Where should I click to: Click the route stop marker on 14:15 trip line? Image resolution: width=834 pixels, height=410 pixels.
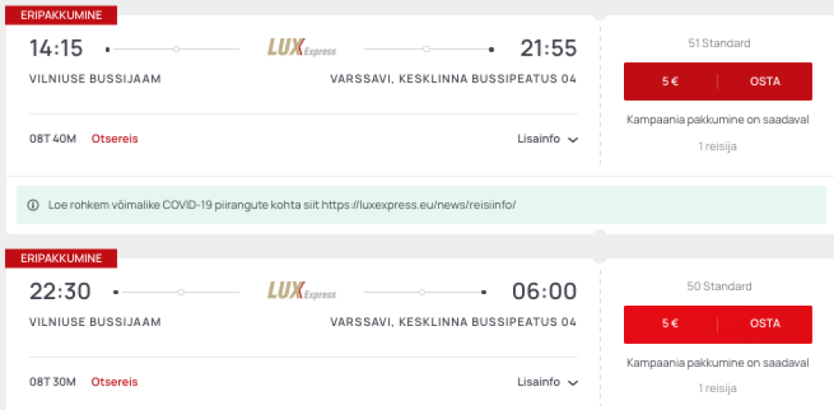click(177, 49)
